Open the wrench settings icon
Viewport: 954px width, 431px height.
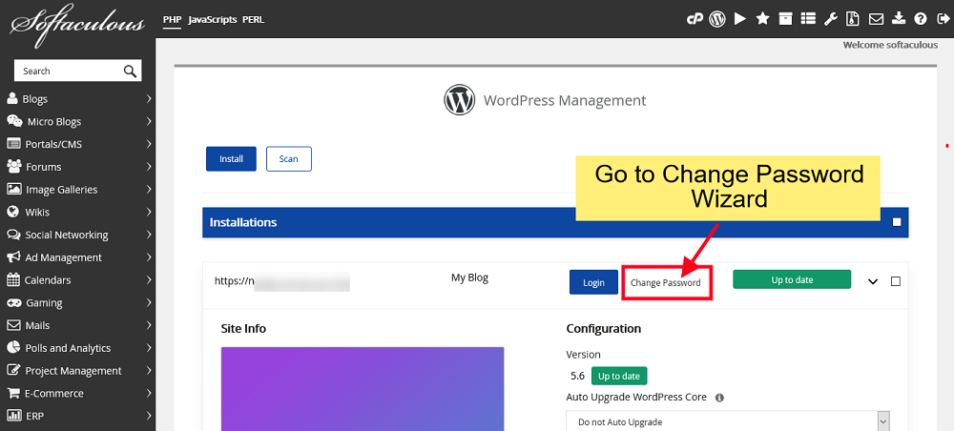coord(831,19)
